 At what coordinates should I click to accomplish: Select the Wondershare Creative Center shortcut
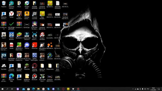click(x=19, y=57)
